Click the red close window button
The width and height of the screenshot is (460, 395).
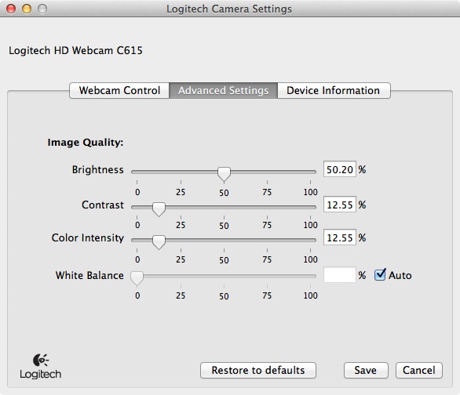click(11, 9)
